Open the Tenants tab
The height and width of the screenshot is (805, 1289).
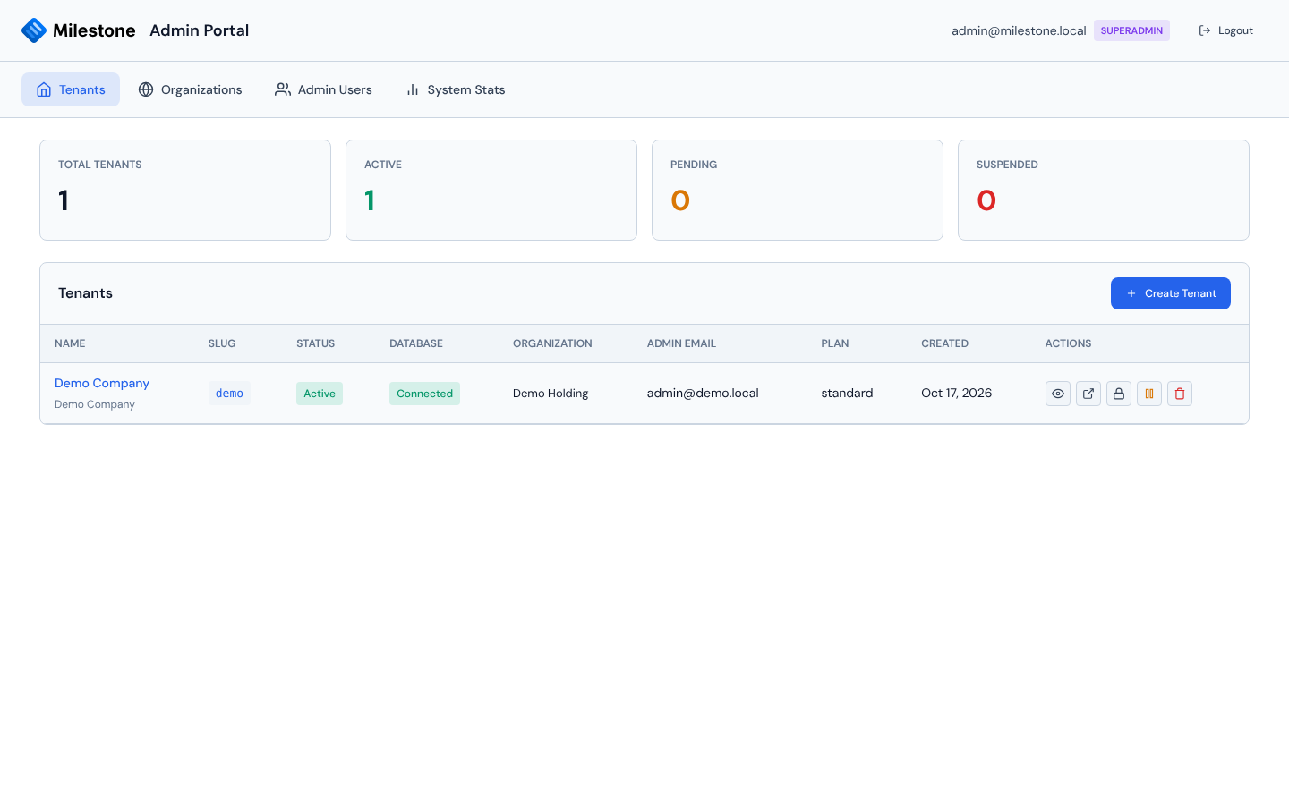point(71,89)
